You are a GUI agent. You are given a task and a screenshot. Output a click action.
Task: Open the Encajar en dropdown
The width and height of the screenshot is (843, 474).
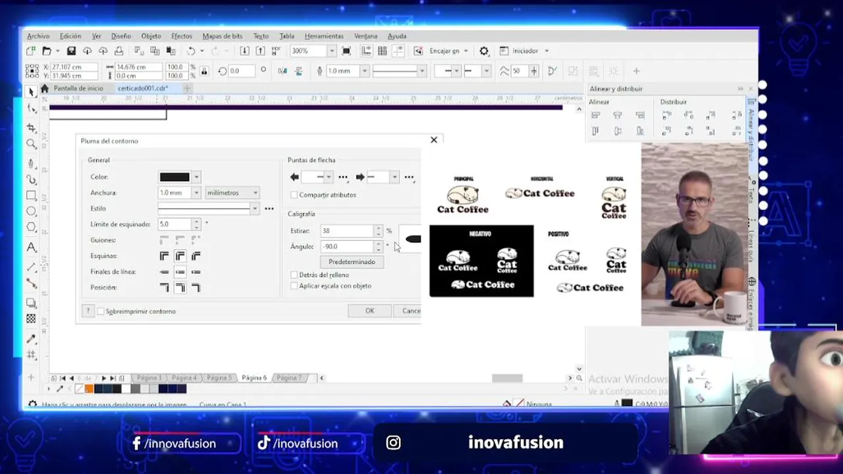point(466,51)
